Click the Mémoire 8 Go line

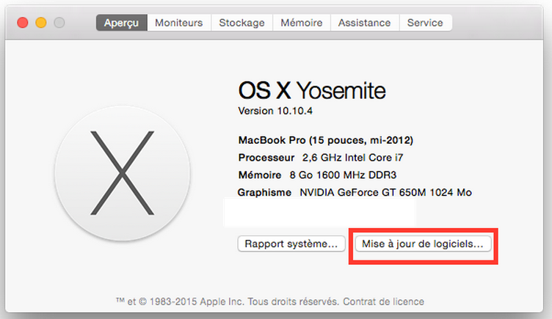317,175
